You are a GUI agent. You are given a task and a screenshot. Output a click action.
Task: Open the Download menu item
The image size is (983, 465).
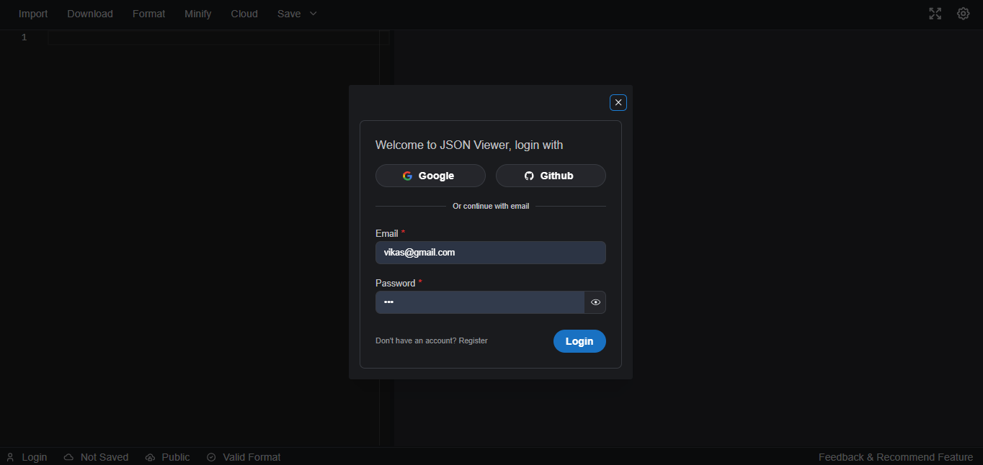pyautogui.click(x=90, y=14)
